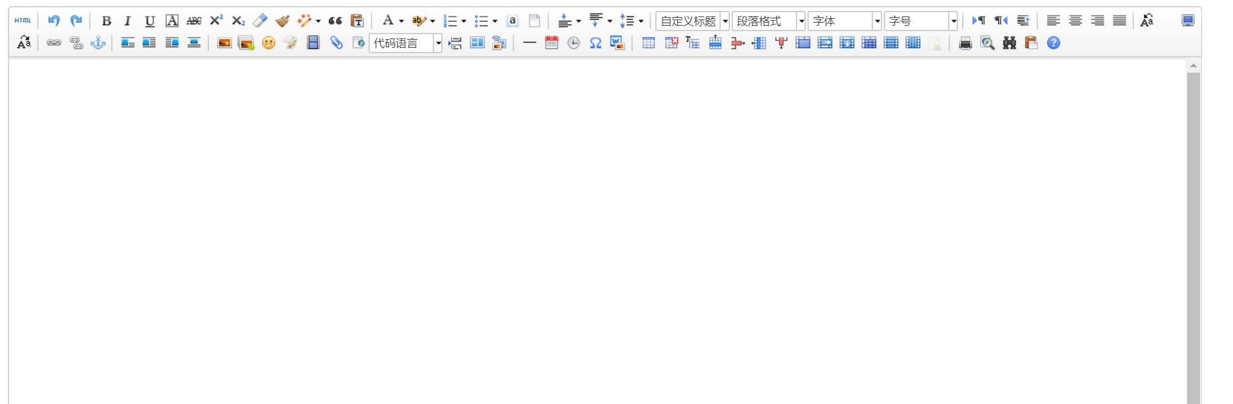The image size is (1233, 404).
Task: Click the first-line indent icon
Action: pos(1023,21)
